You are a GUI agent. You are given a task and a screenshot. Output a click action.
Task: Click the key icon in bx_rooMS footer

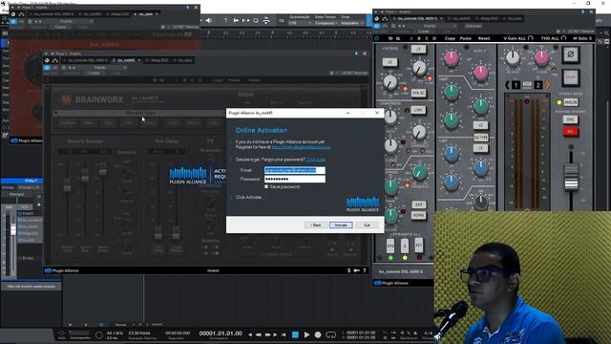point(356,270)
